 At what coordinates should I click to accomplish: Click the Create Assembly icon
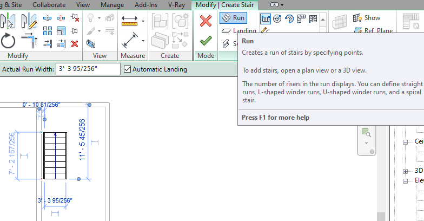tap(160, 21)
